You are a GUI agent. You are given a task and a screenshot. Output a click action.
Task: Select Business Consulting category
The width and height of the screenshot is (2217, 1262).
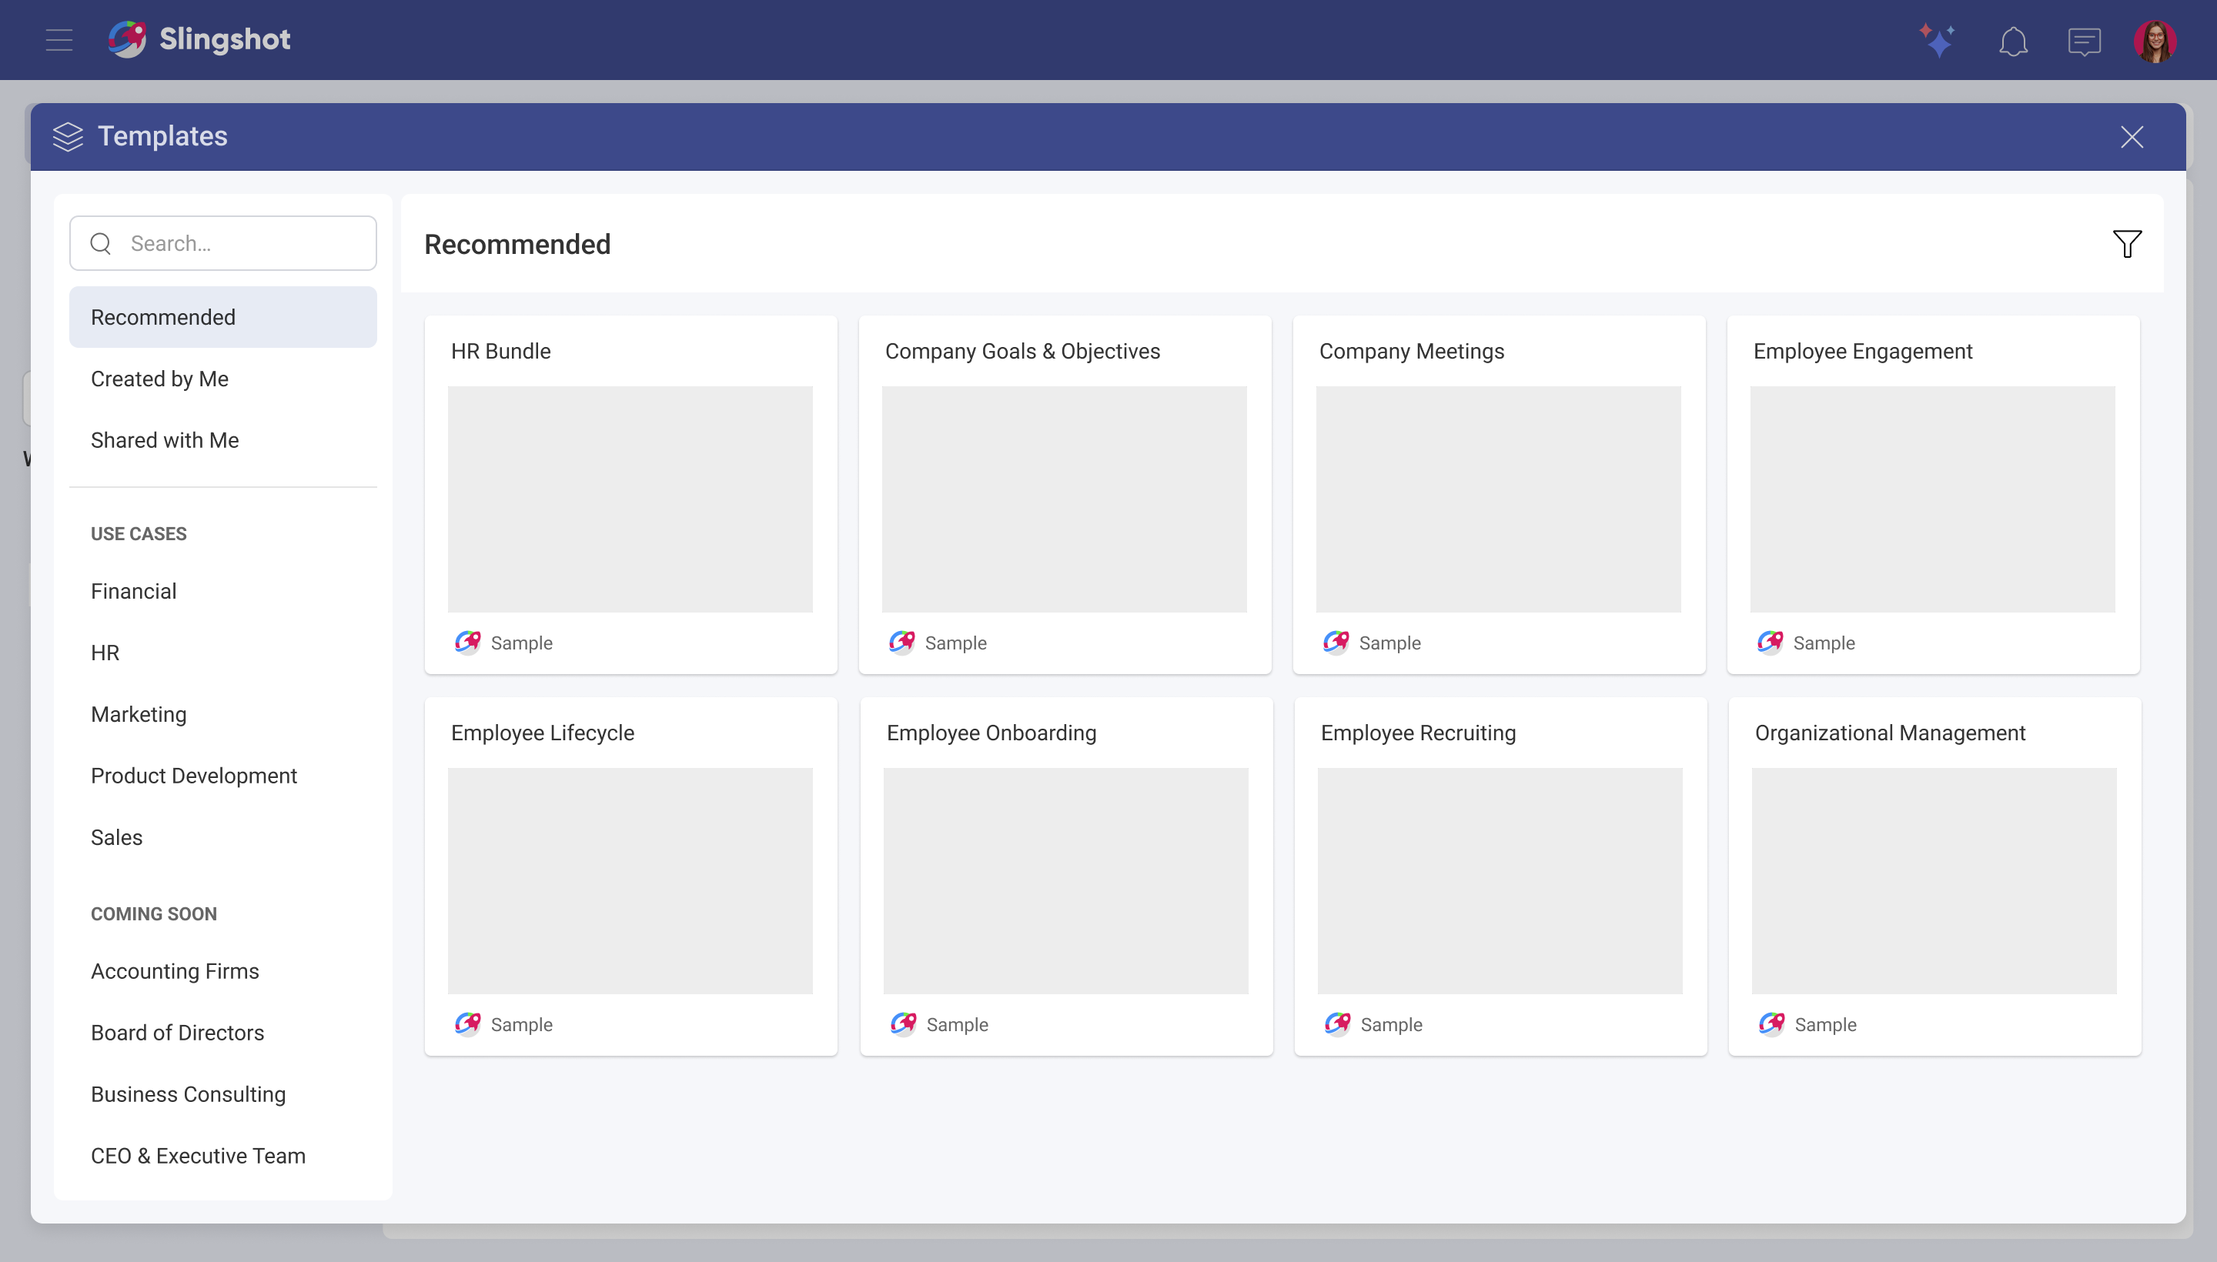click(222, 1093)
